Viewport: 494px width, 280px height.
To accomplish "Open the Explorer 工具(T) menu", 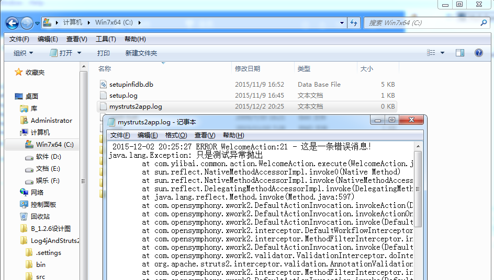I will click(106, 39).
